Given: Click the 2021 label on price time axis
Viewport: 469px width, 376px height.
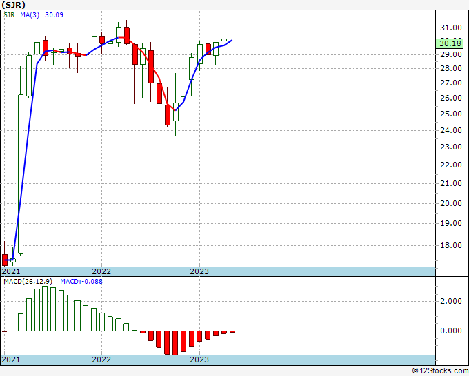Looking at the screenshot, I should click(x=11, y=271).
